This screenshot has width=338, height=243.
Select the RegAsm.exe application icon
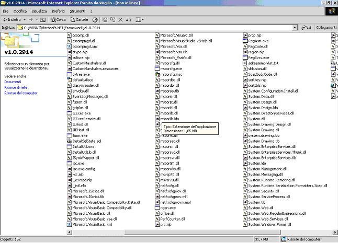(245, 41)
